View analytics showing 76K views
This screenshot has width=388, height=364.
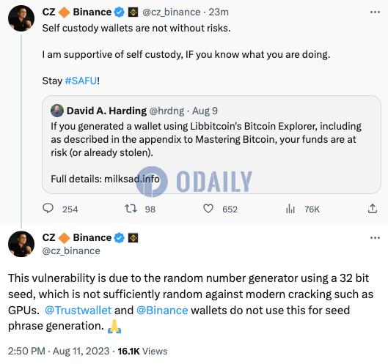pos(290,209)
